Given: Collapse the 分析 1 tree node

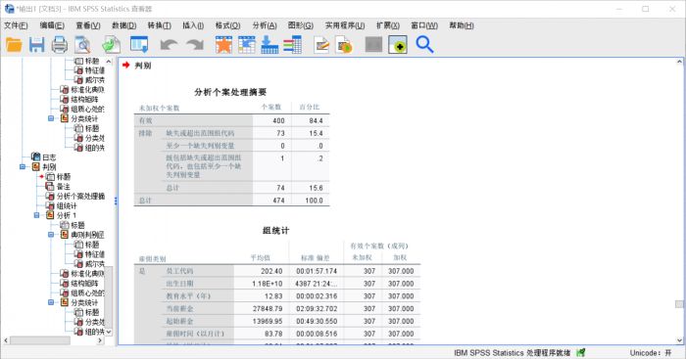Looking at the screenshot, I should [x=37, y=215].
